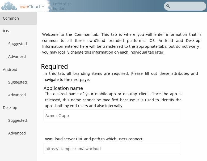This screenshot has width=207, height=161.
Task: Open Suggested settings under iOS
Action: click(x=18, y=44)
